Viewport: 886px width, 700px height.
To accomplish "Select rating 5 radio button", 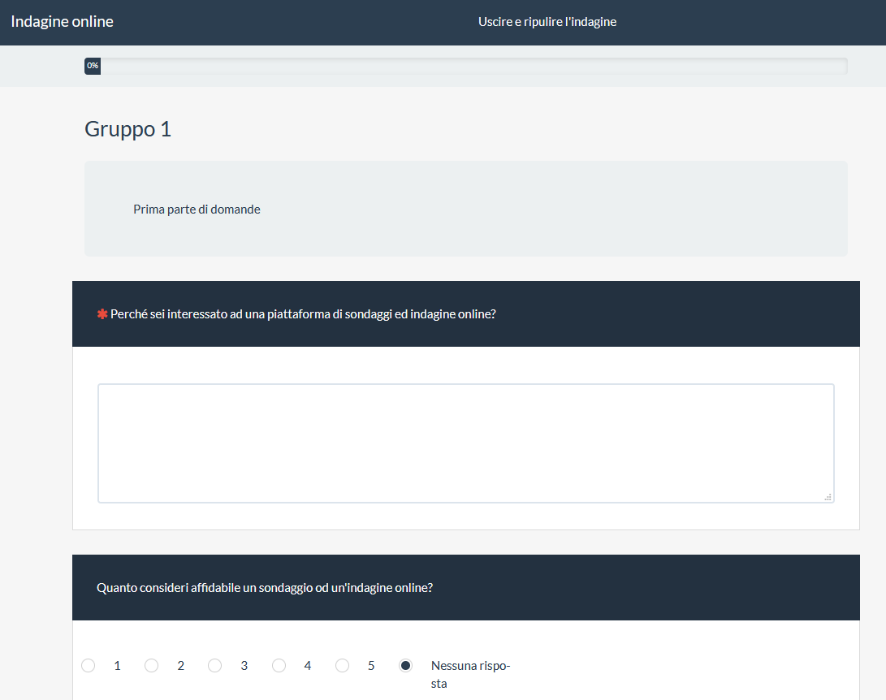I will pos(342,666).
